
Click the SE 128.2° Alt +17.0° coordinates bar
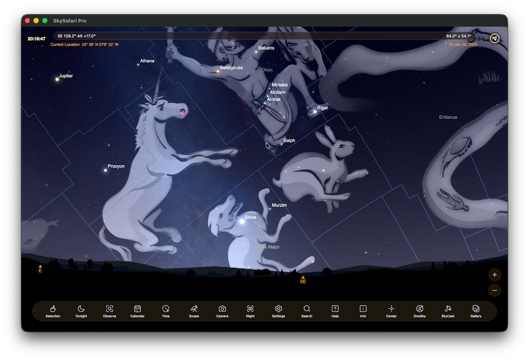pos(77,36)
